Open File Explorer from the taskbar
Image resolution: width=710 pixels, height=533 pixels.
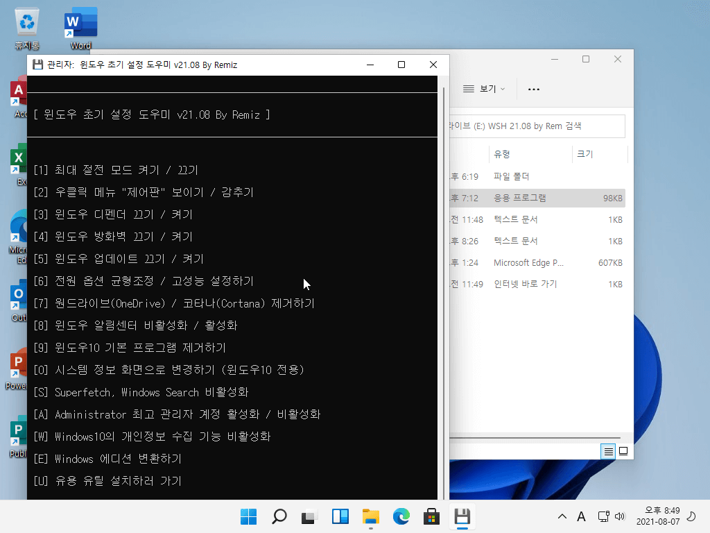coord(370,516)
